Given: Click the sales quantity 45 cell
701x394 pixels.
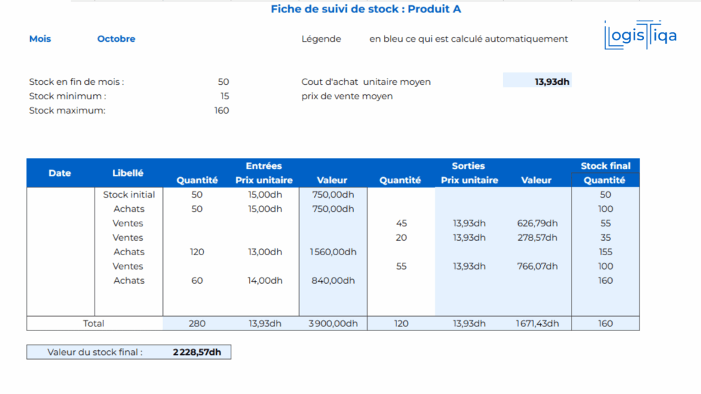Looking at the screenshot, I should 401,223.
